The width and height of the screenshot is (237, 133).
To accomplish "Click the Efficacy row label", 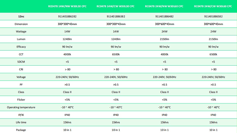I will pyautogui.click(x=21, y=47).
